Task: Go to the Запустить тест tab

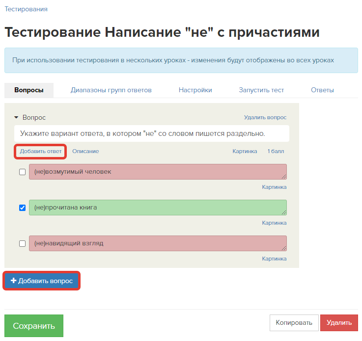Action: 261,90
